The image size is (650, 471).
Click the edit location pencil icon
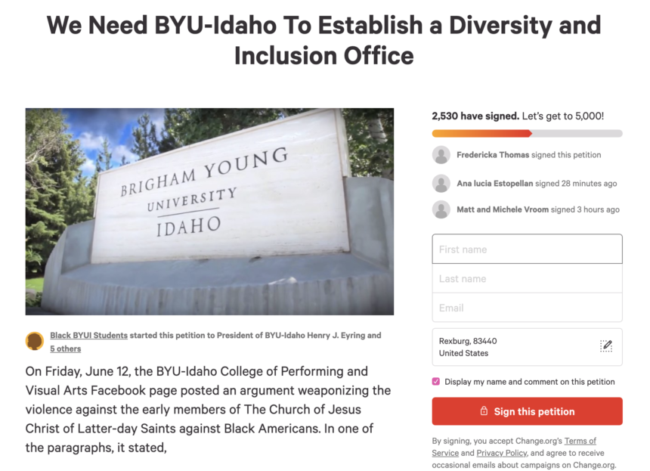(605, 346)
